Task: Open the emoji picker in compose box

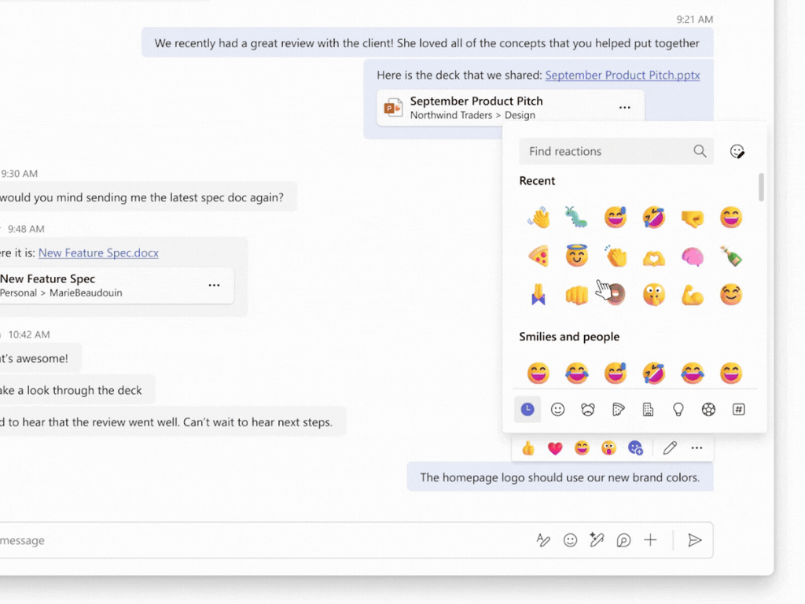Action: click(571, 540)
